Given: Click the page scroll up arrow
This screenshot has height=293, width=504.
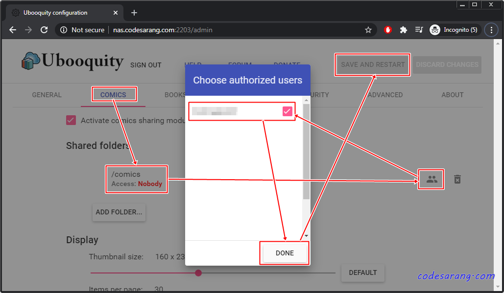Looking at the screenshot, I should pos(498,43).
